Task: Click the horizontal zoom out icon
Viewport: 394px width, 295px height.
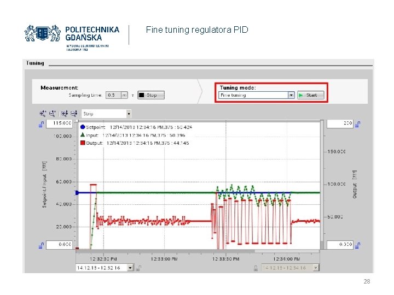Action: tap(53, 114)
